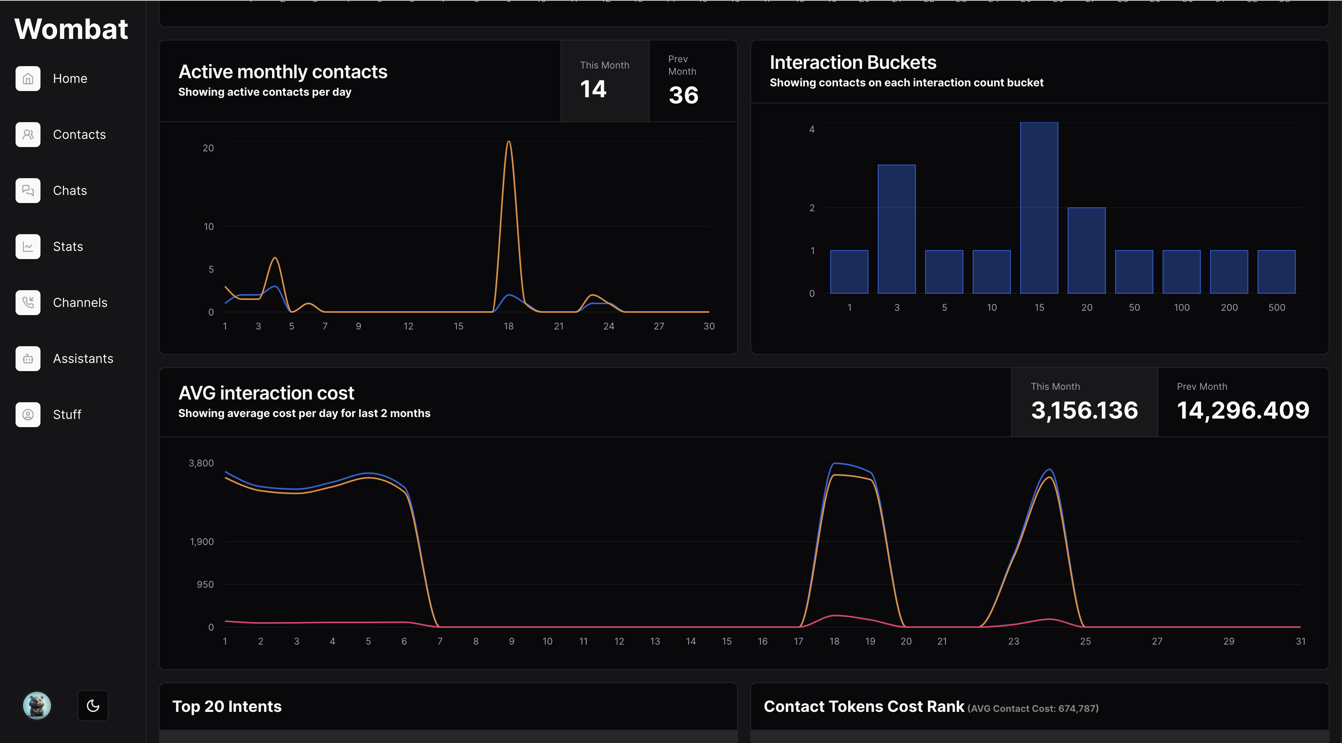Click the tallest bar for bucket 15

click(x=1039, y=208)
